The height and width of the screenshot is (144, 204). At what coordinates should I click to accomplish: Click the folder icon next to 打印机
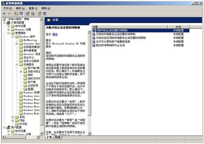[x=17, y=124]
